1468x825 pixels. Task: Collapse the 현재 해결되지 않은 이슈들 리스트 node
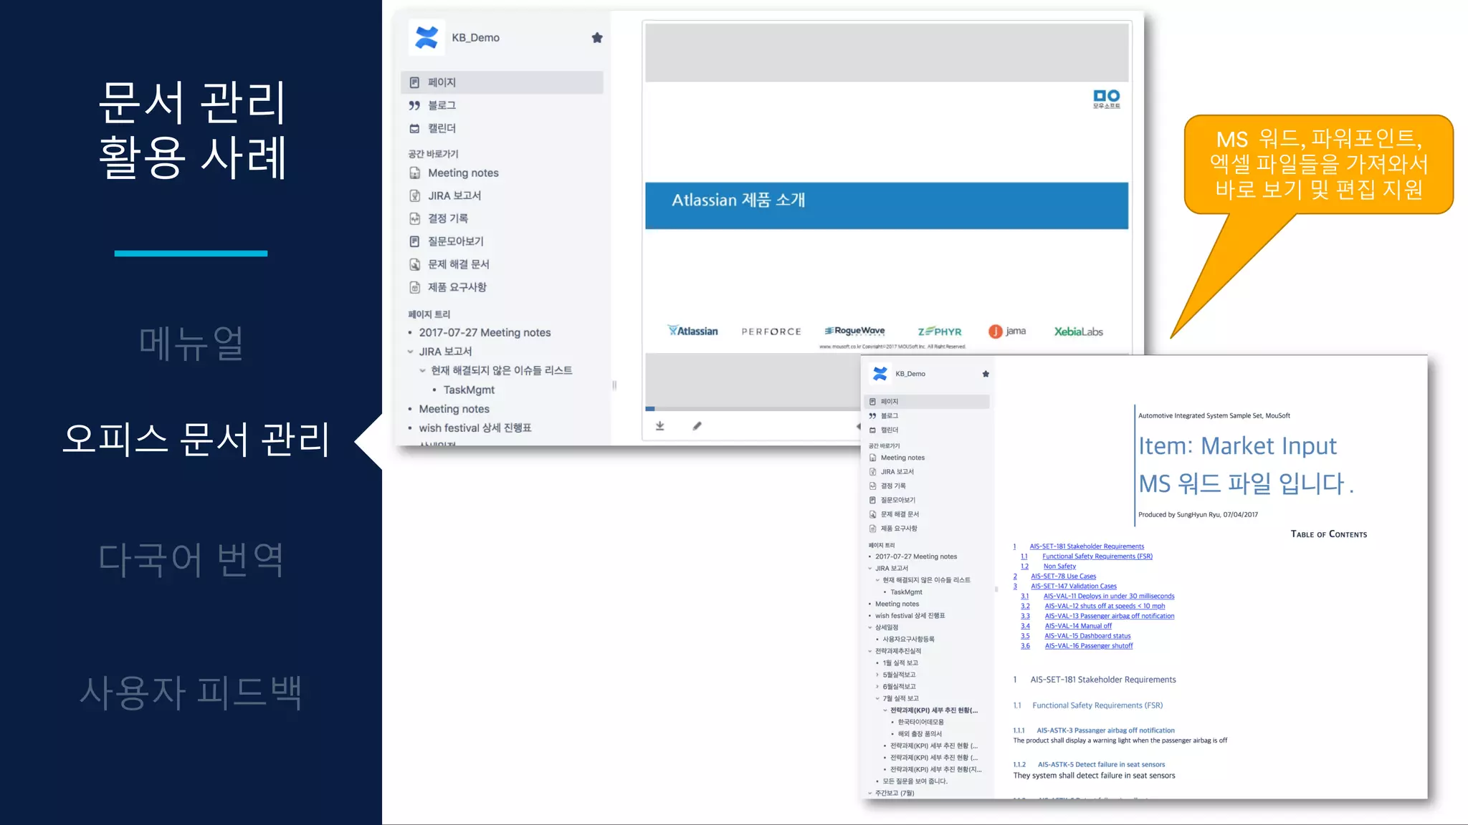(422, 371)
